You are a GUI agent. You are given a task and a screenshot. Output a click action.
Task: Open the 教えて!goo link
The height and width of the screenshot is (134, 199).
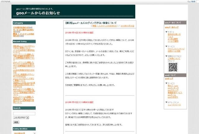tap(173, 86)
